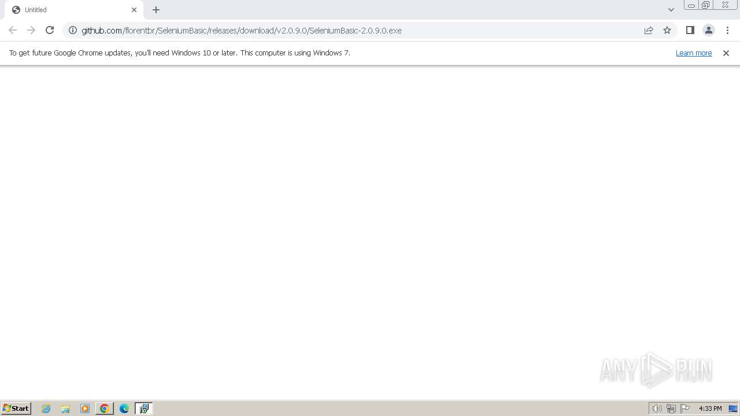Viewport: 740px width, 416px height.
Task: Open the Chrome three-dot menu
Action: tap(727, 30)
